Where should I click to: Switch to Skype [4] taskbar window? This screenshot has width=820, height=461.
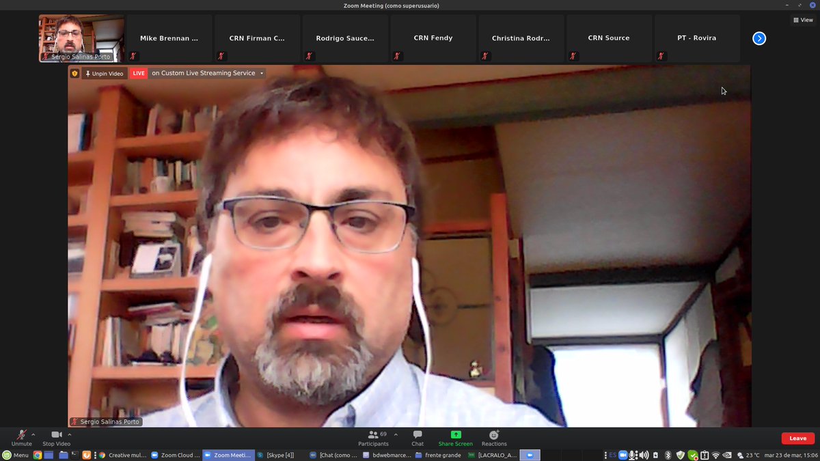coord(281,455)
